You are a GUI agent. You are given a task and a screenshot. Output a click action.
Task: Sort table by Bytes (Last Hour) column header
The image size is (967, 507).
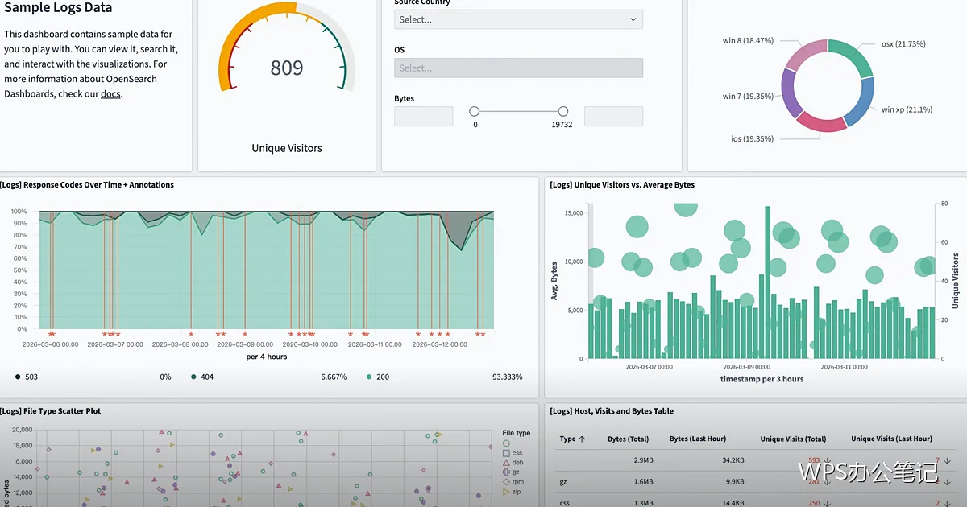point(698,439)
